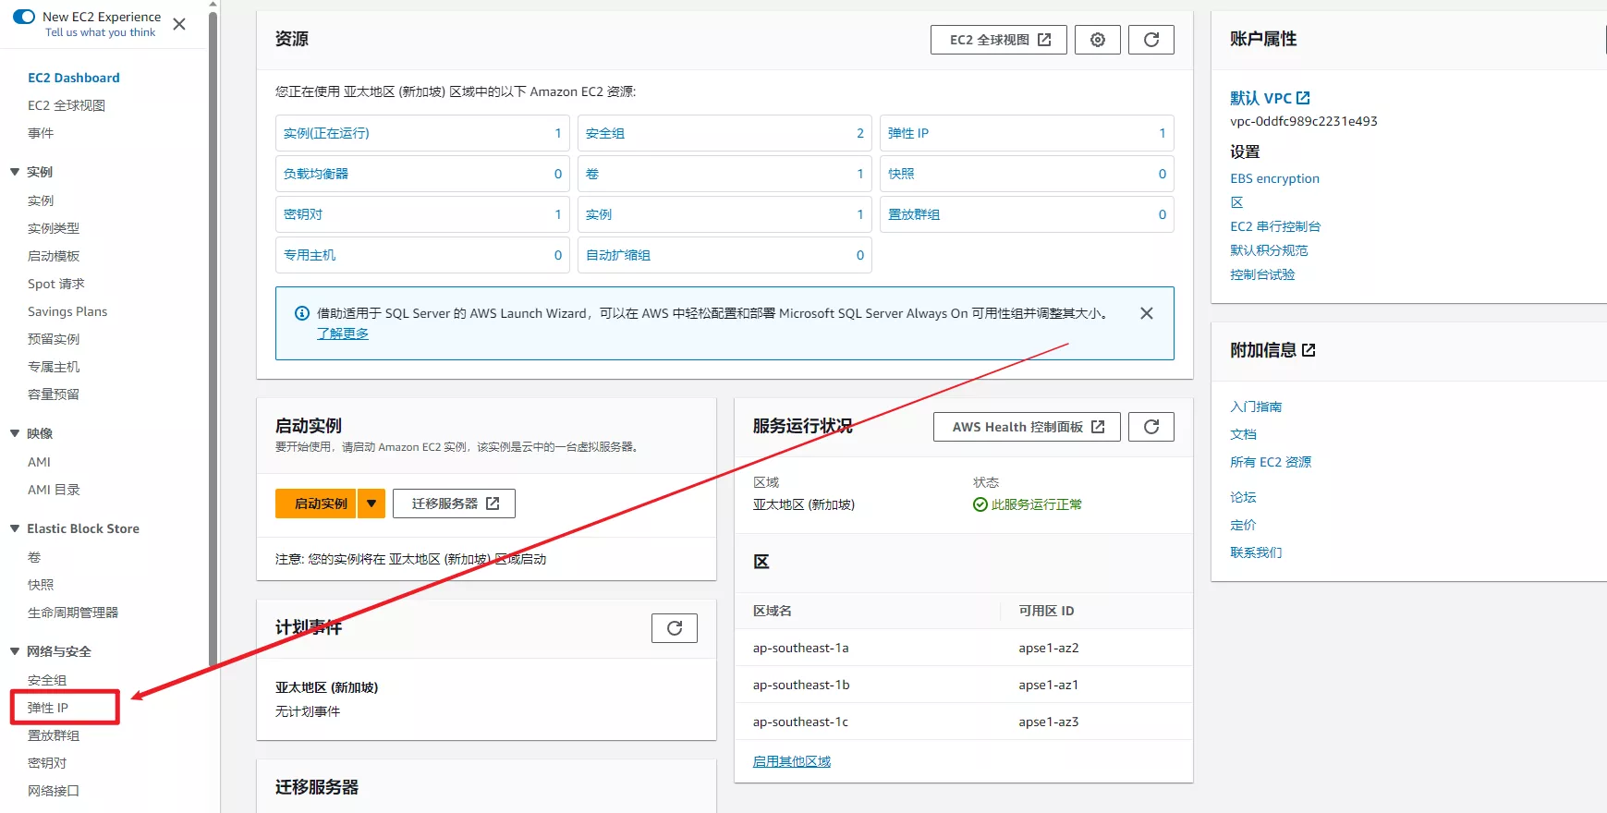The image size is (1607, 813).
Task: Open EC2 Dashboard in sidebar
Action: click(x=74, y=78)
